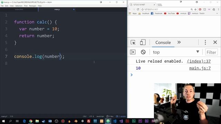Open the Find menu in Atom
This screenshot has width=221, height=124.
tap(26, 6)
